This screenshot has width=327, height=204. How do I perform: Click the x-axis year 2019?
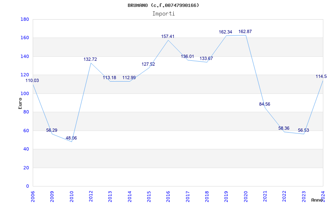[x=226, y=197]
